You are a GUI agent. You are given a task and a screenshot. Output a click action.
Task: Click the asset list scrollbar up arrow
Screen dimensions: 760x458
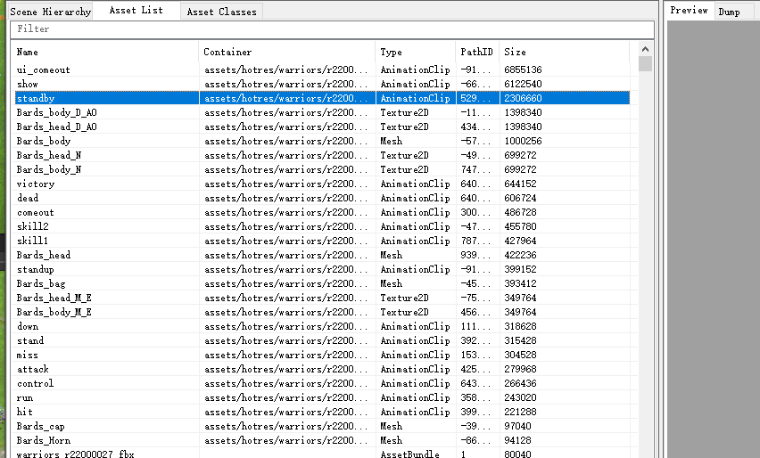645,51
